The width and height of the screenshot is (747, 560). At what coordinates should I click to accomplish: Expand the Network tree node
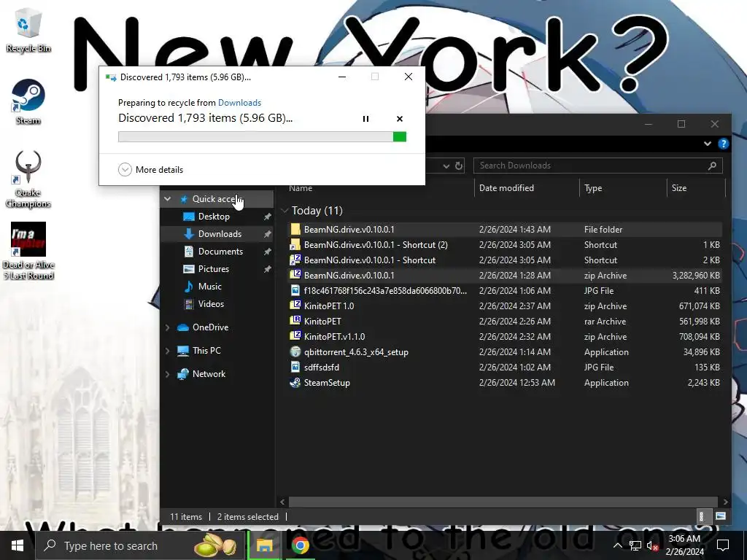point(167,374)
